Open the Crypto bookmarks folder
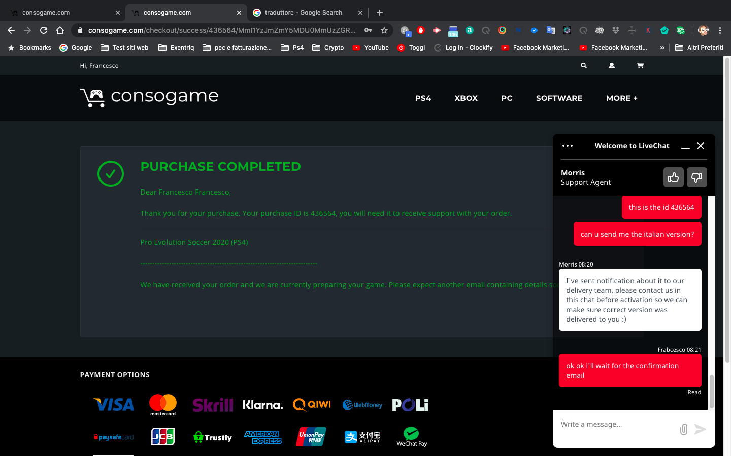Image resolution: width=731 pixels, height=456 pixels. 328,48
